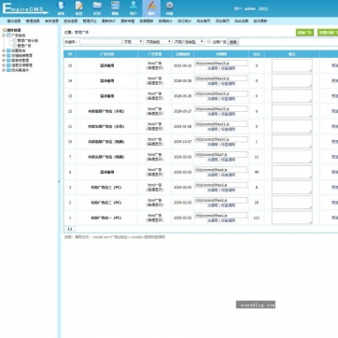Expand the 防采集插件 tree node
The image size is (338, 338).
pyautogui.click(x=4, y=70)
